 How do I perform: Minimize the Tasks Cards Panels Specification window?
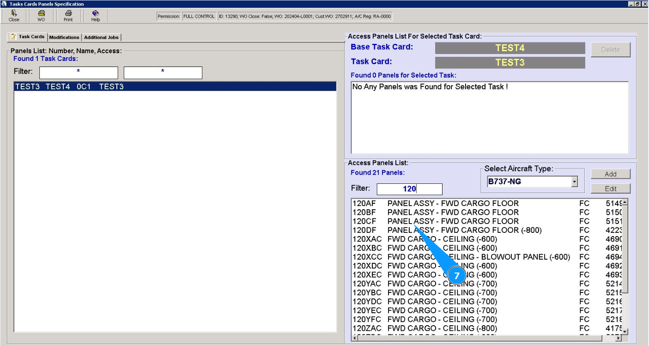click(631, 4)
